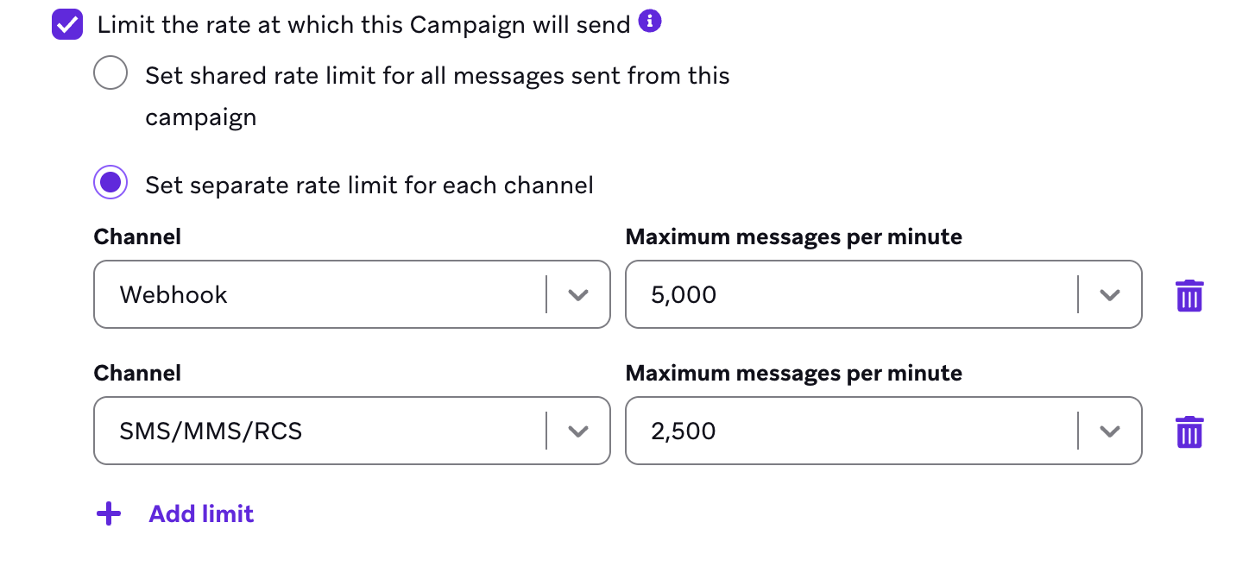Delete the SMS/MMS/RCS rate limit row

pos(1189,431)
